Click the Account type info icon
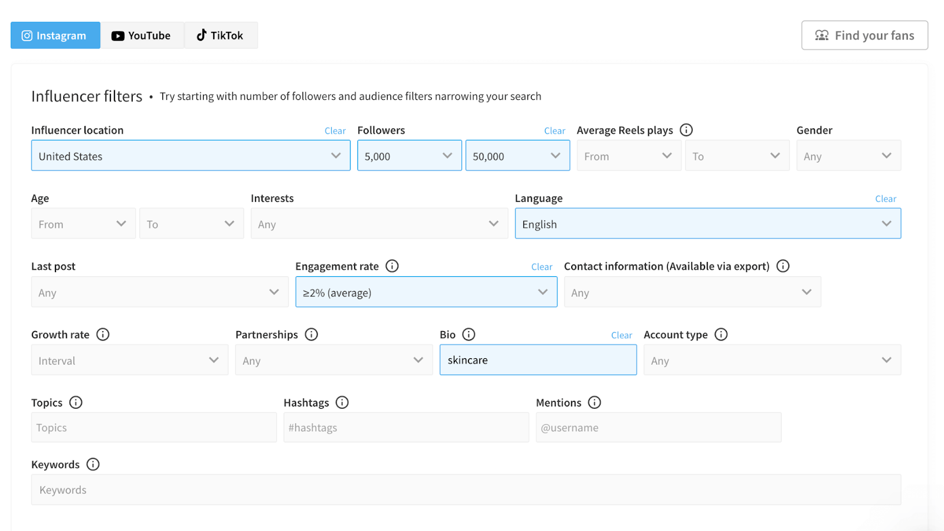The image size is (944, 531). pos(721,335)
